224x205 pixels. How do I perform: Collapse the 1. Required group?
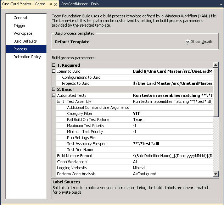pyautogui.click(x=54, y=65)
